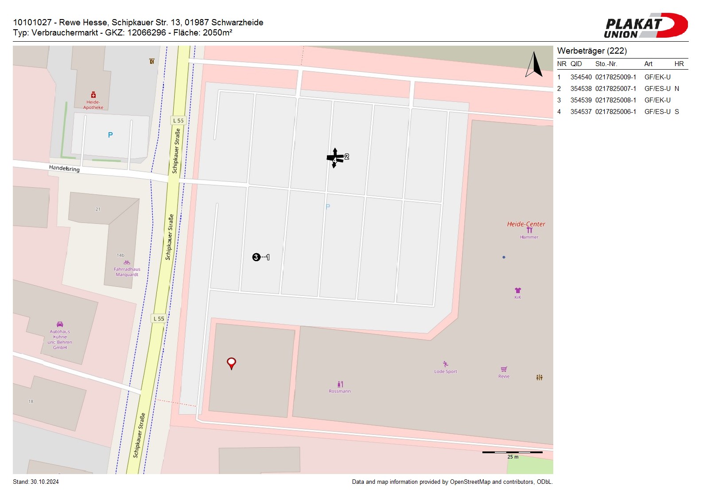Click the red location pin marker

(231, 363)
